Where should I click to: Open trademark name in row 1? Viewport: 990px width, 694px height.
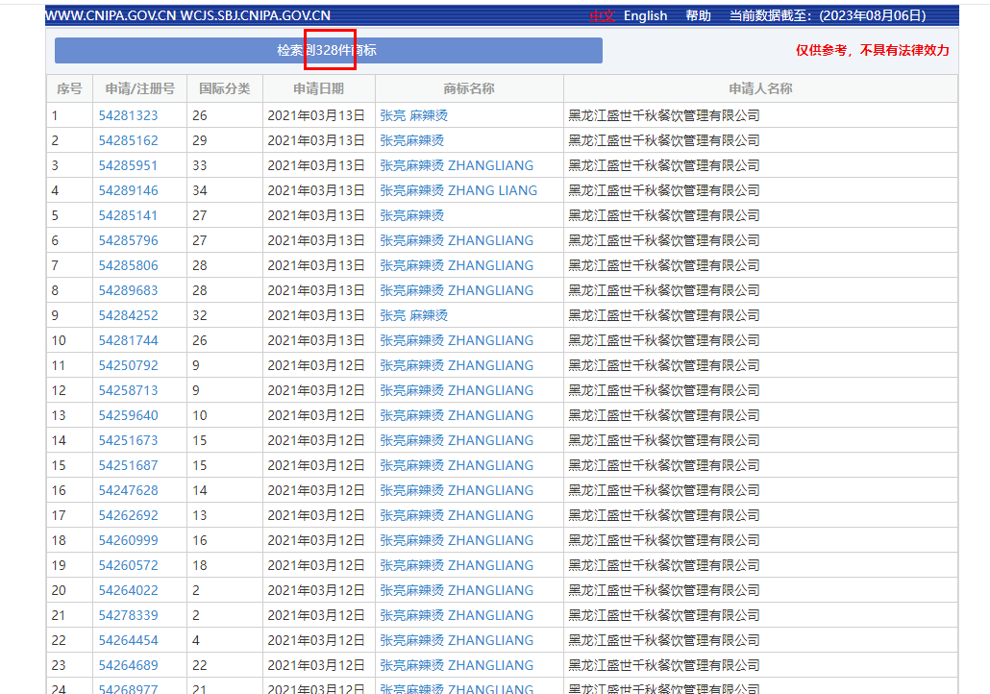tap(413, 115)
